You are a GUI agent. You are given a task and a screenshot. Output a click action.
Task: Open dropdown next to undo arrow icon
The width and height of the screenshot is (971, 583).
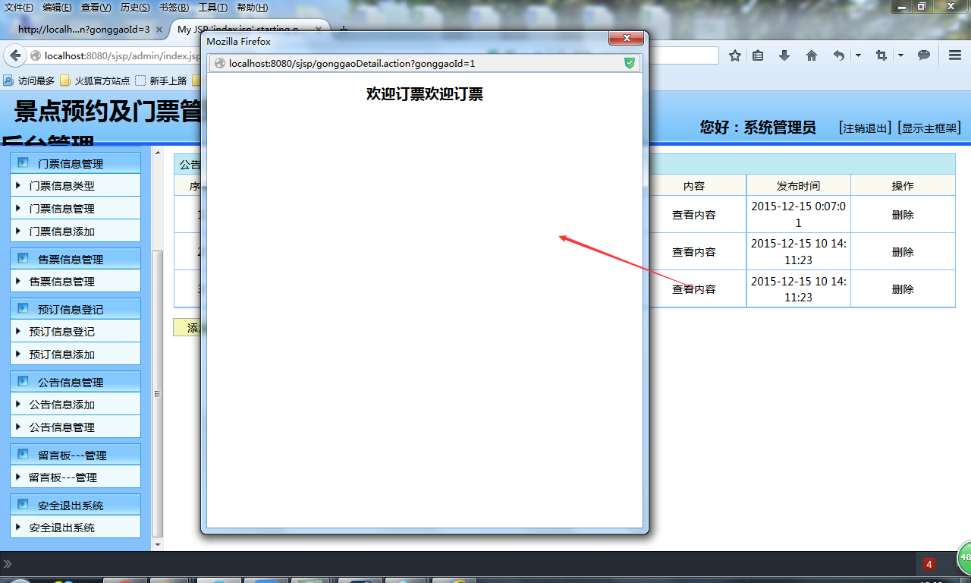pyautogui.click(x=858, y=55)
